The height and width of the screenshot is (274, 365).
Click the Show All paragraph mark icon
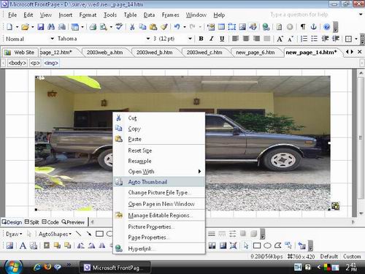point(303,27)
